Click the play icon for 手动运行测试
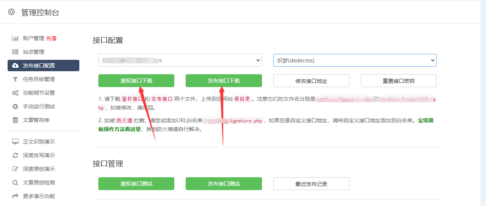Image resolution: width=486 pixels, height=206 pixels. pyautogui.click(x=15, y=106)
